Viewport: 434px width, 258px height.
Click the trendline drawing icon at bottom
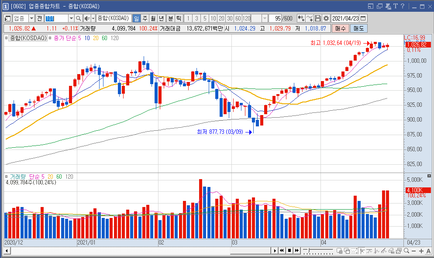[x=384, y=251]
